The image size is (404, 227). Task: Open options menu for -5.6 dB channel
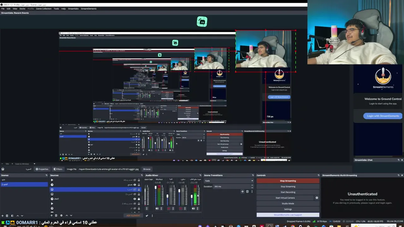185,208
